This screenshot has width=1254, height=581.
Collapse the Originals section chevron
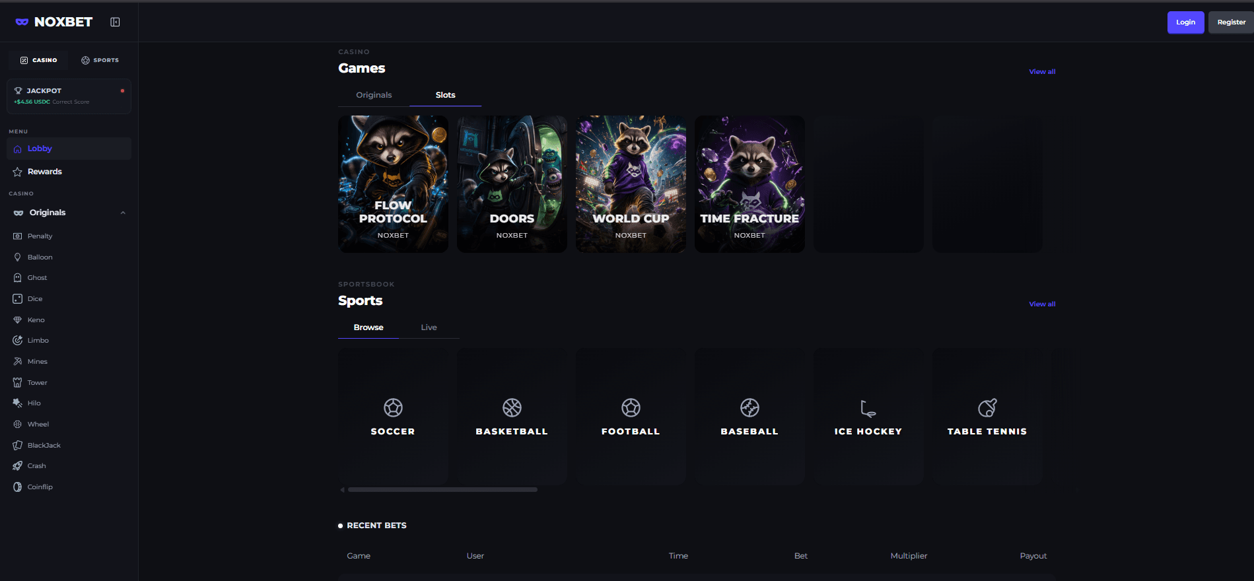(123, 213)
